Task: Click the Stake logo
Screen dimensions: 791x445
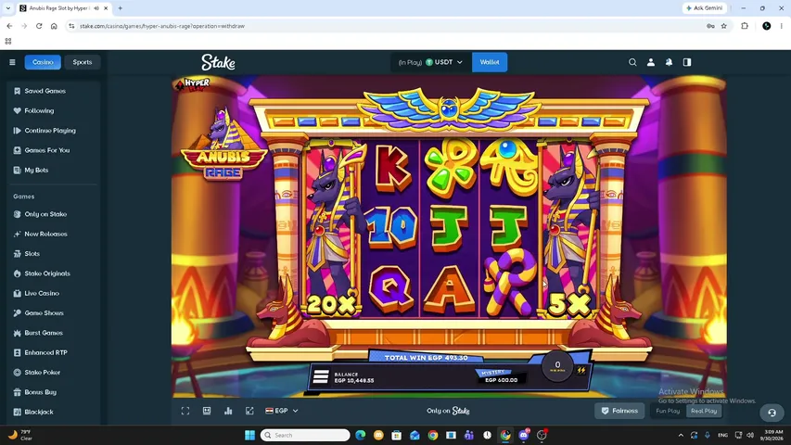Action: 218,62
